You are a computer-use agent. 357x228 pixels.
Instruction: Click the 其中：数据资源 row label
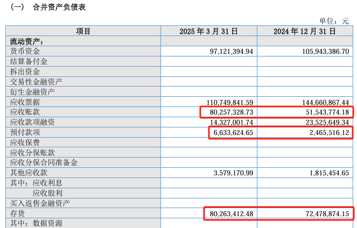tap(36, 223)
